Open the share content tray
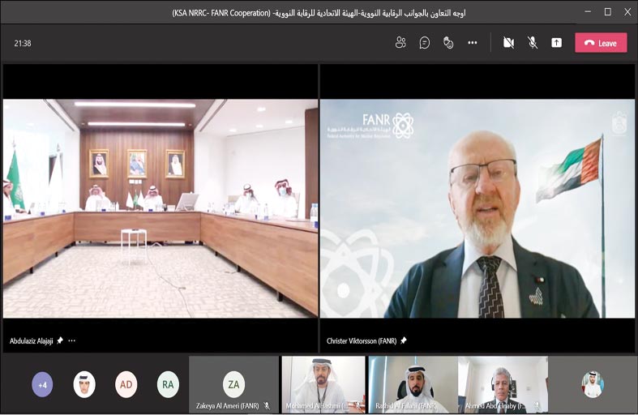This screenshot has height=415, width=638. coord(556,43)
